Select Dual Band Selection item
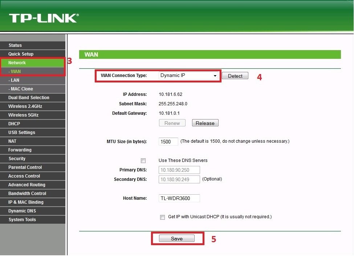This screenshot has height=256, width=354. pyautogui.click(x=29, y=98)
